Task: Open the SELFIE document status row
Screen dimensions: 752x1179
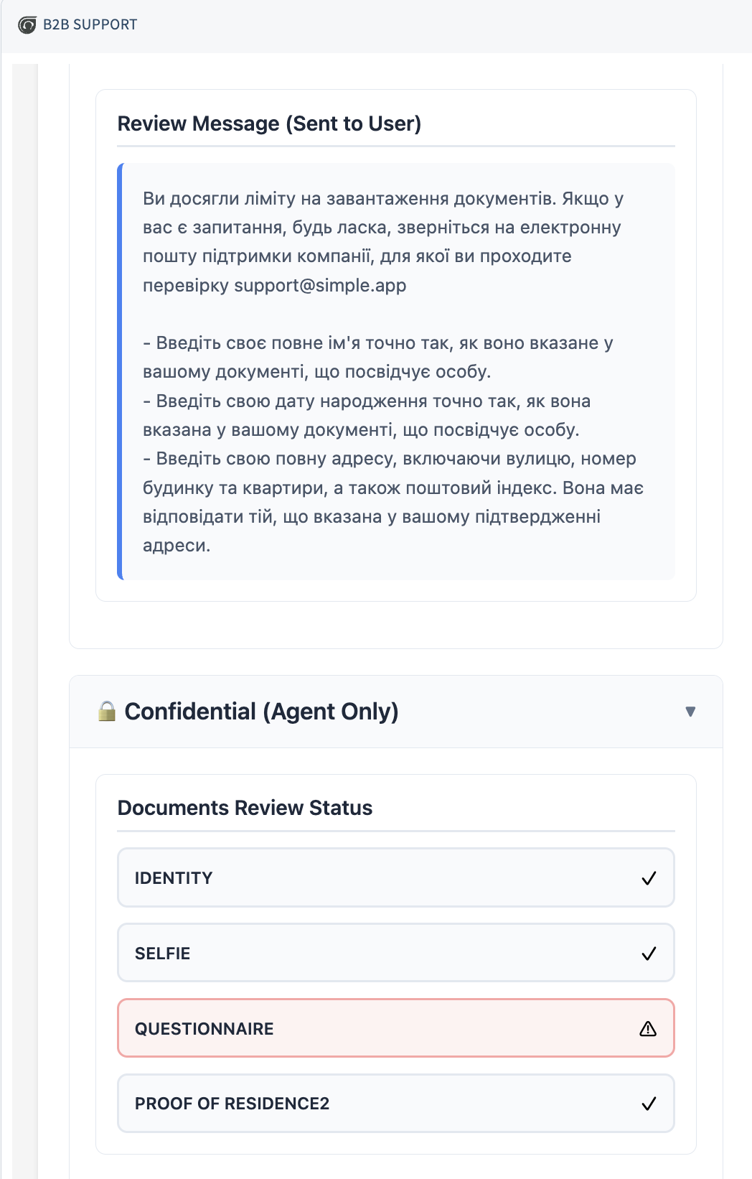Action: (395, 954)
